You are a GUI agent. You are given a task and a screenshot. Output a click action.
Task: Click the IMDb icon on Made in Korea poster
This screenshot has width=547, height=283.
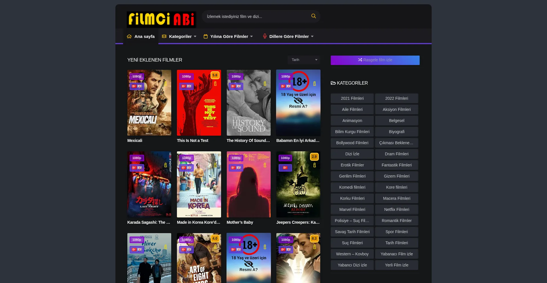coord(215,165)
